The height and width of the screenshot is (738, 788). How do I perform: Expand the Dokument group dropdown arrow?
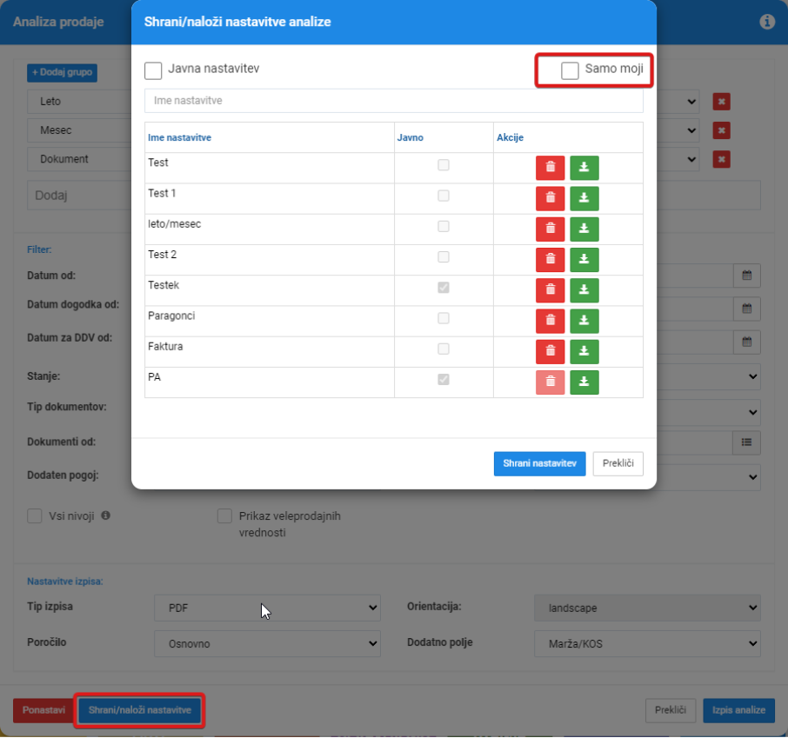[x=691, y=159]
